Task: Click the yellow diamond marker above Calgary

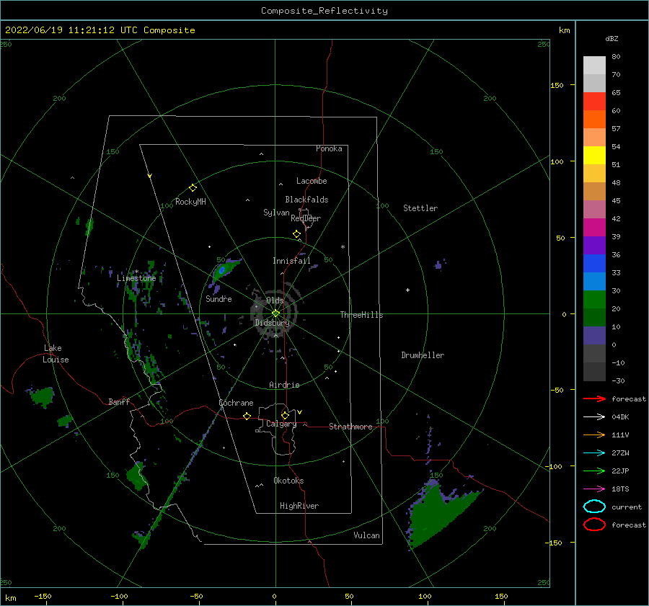Action: click(285, 415)
